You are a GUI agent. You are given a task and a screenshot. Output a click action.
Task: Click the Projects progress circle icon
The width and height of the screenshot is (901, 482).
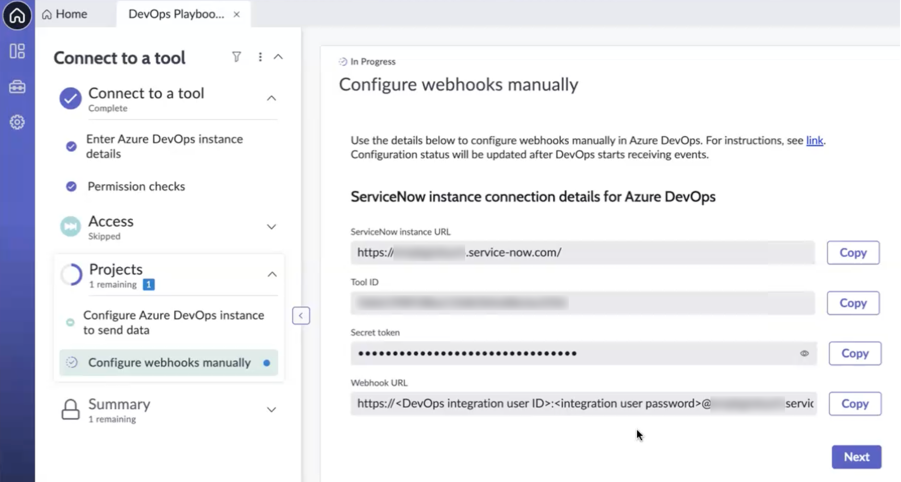pyautogui.click(x=71, y=274)
